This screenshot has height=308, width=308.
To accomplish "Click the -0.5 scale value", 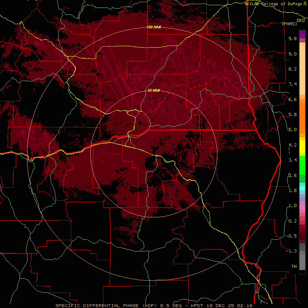I will point(291,236).
